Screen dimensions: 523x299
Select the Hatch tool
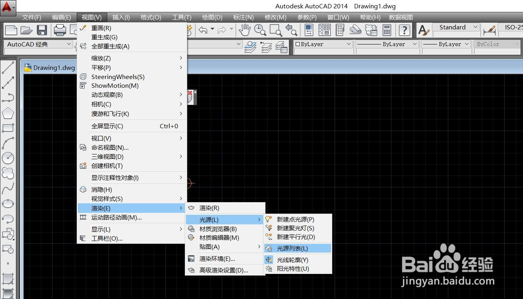point(8,279)
